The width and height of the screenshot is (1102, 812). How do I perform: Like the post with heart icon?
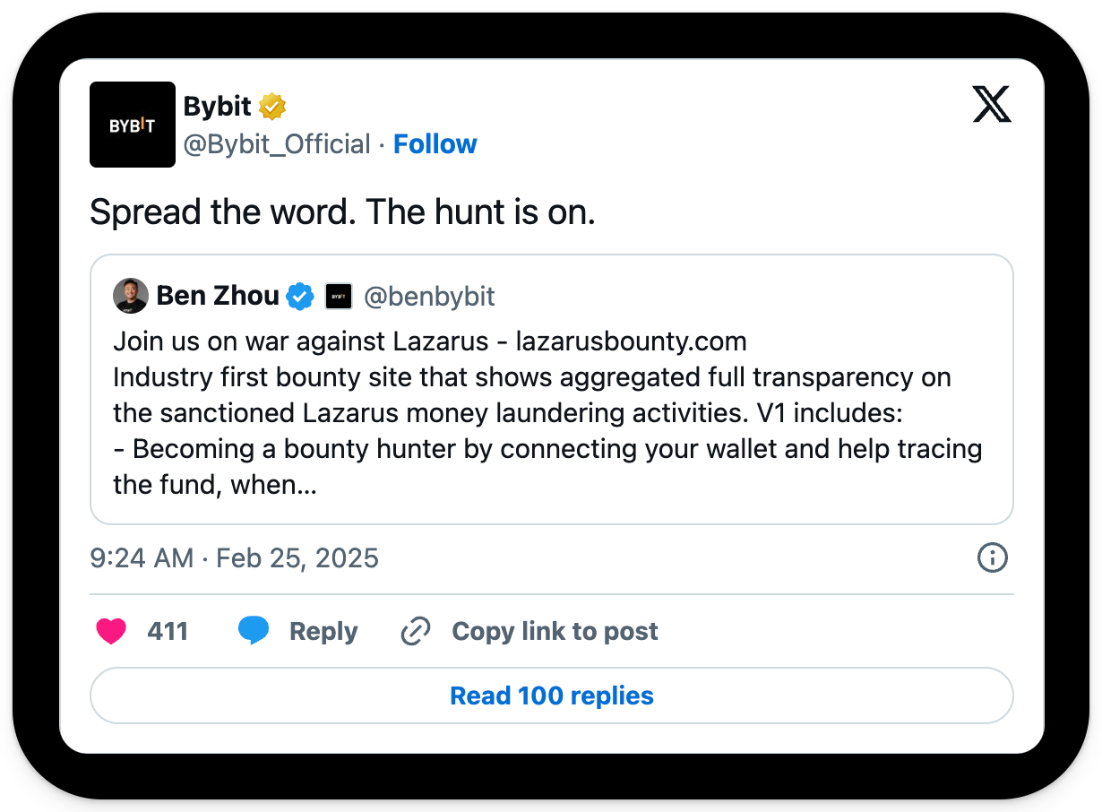(x=112, y=631)
